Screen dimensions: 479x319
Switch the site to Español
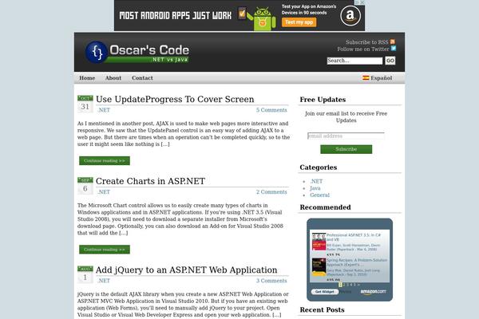381,78
